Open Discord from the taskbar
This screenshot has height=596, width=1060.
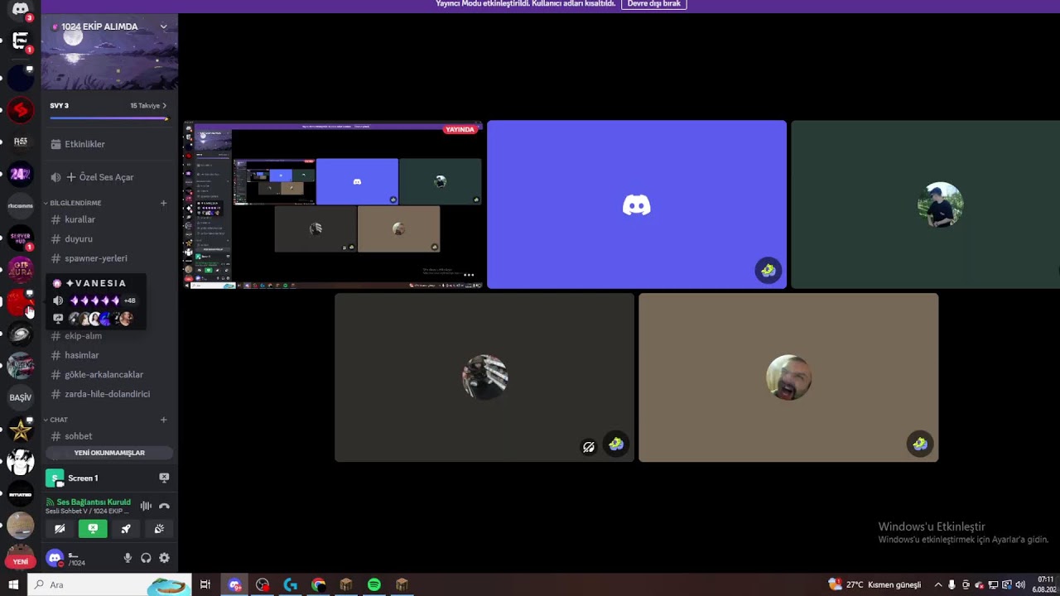[235, 585]
